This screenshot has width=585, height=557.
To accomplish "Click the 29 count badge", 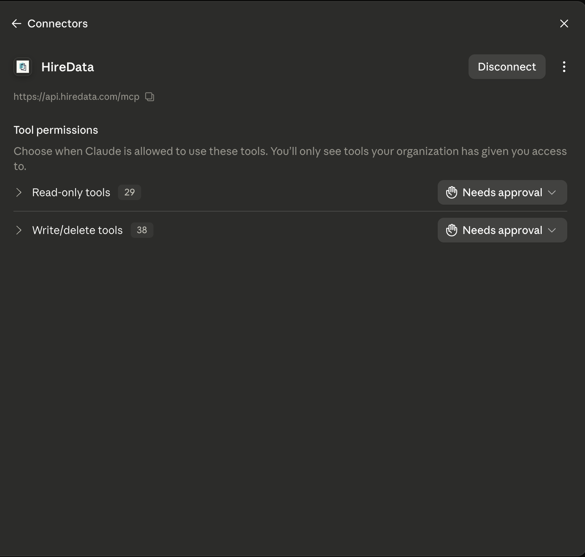I will (130, 192).
